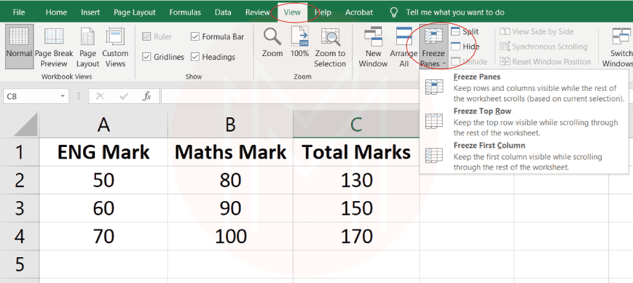Open a New Window
This screenshot has width=633, height=283.
coord(373,39)
